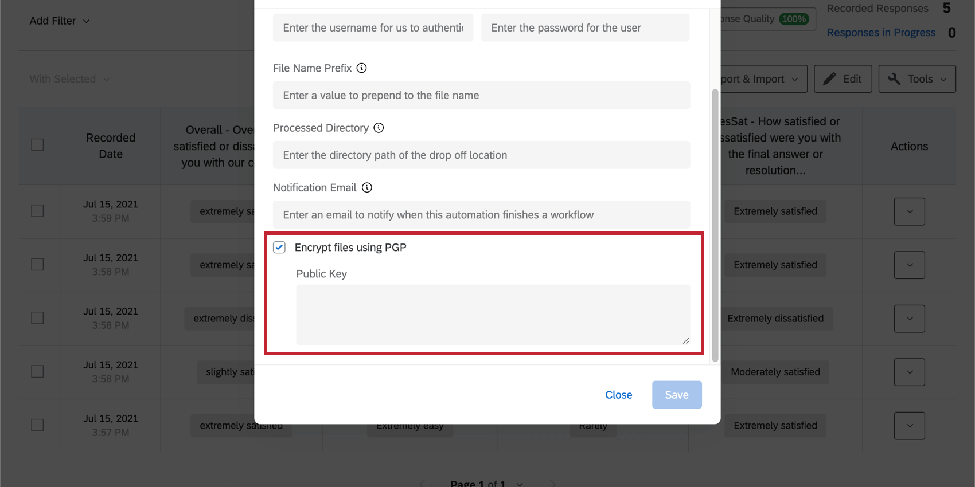Screen dimensions: 975x487
Task: Open the Actions chevron for the first response row
Action: click(909, 211)
